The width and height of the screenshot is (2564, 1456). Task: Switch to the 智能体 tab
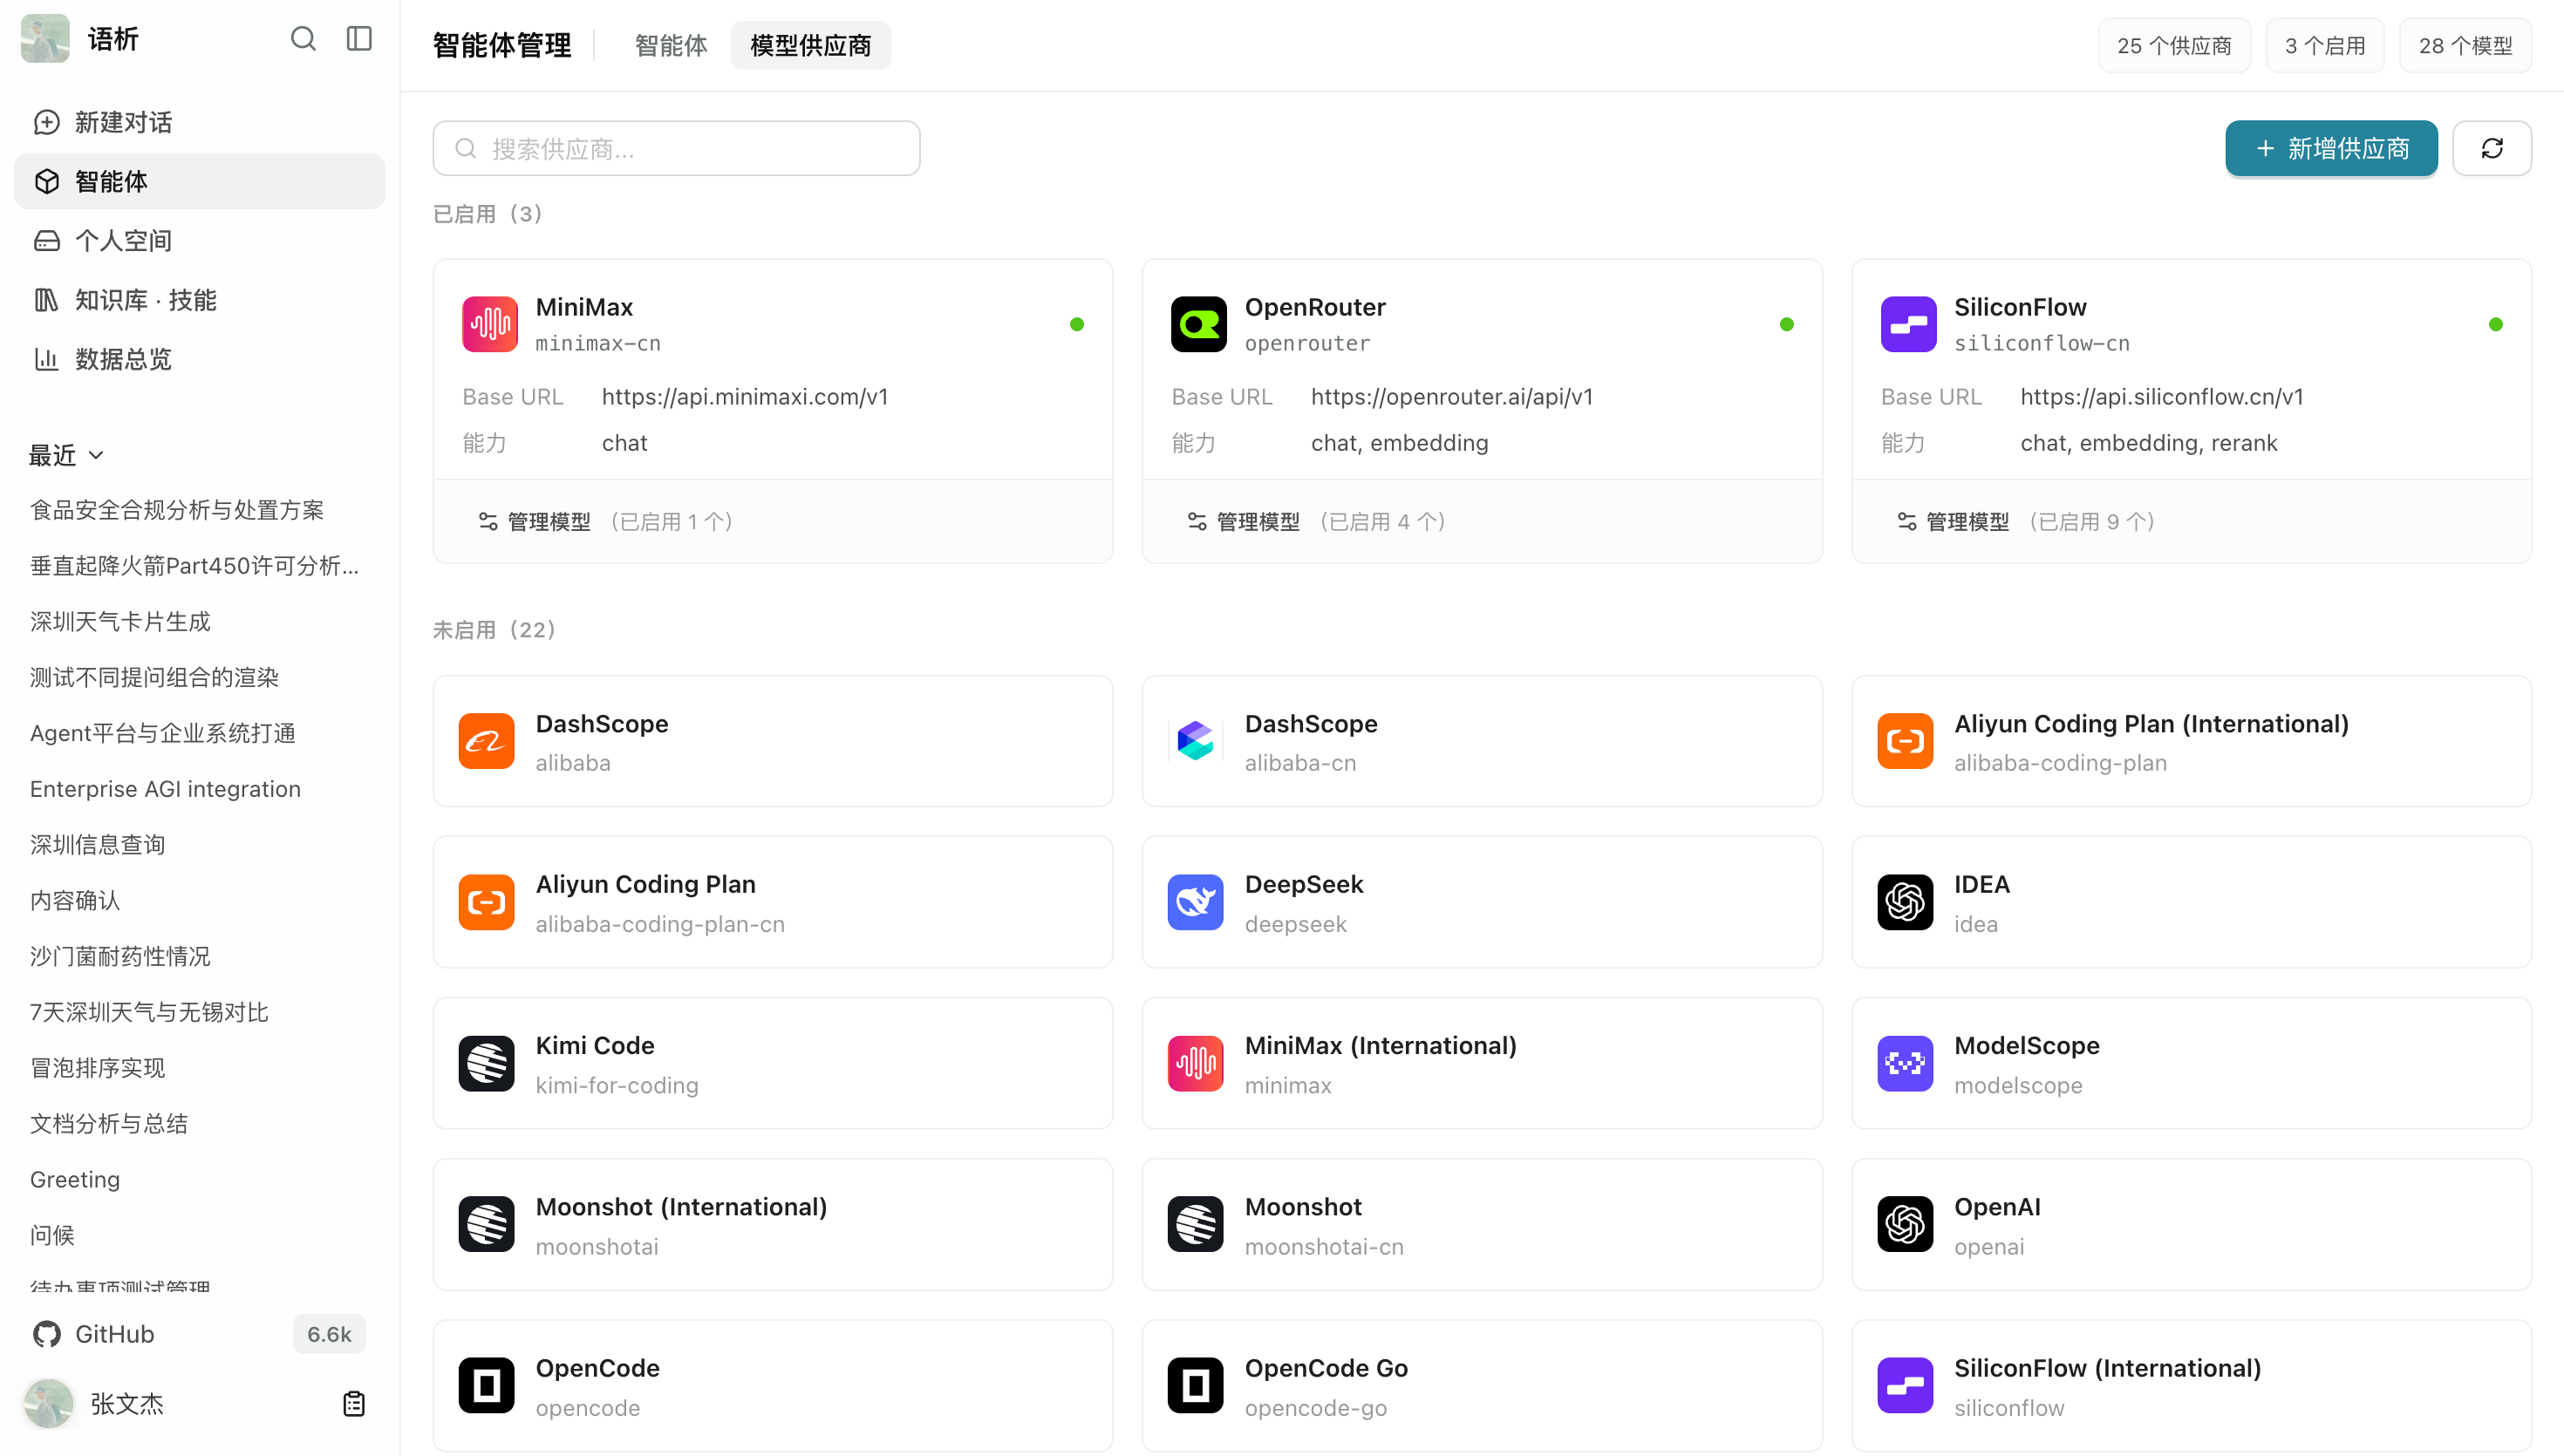pyautogui.click(x=671, y=45)
